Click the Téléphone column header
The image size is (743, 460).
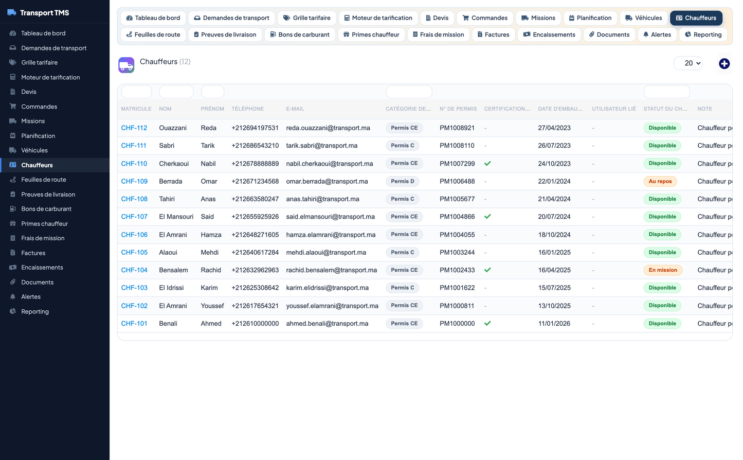pyautogui.click(x=247, y=109)
